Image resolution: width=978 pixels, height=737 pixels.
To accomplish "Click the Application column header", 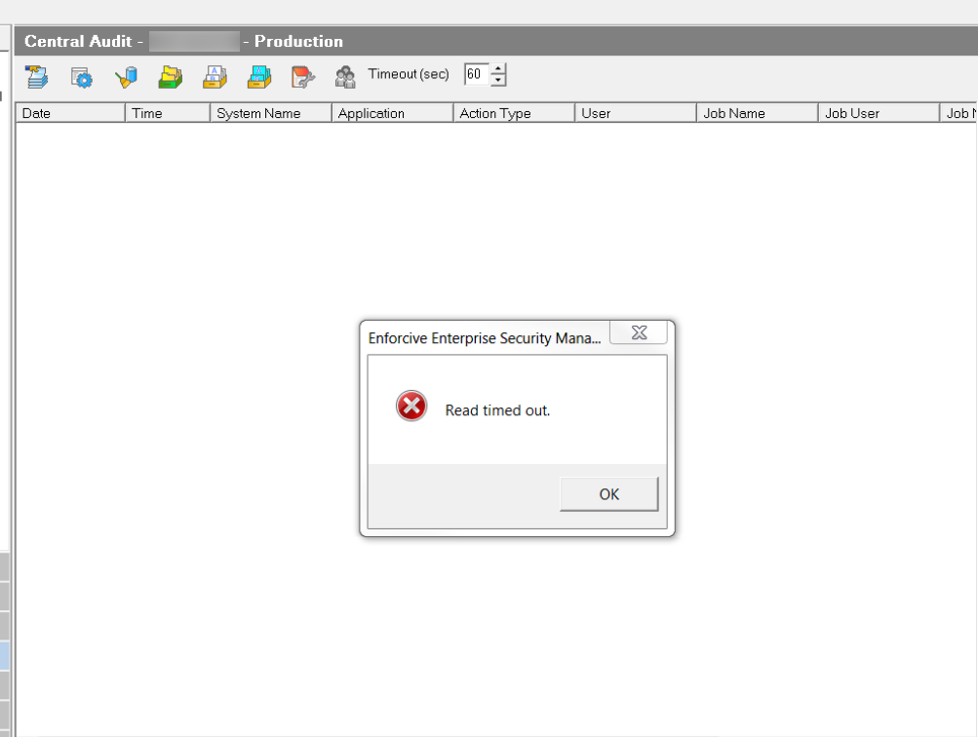I will click(392, 113).
